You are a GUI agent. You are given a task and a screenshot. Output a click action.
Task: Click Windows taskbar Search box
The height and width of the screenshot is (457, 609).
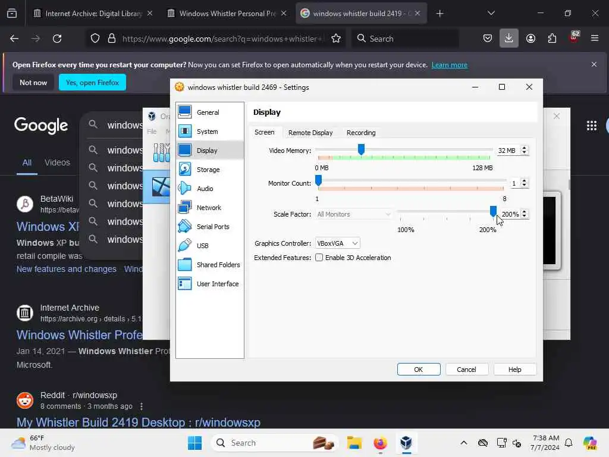click(x=274, y=443)
